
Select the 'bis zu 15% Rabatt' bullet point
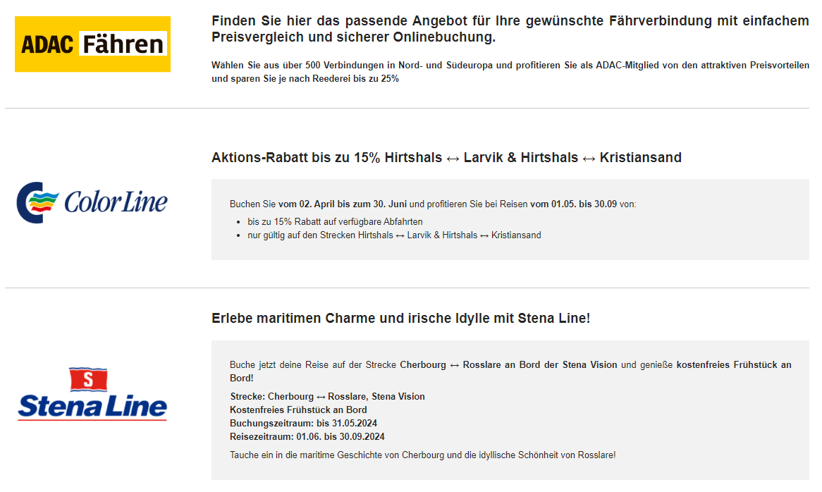tap(335, 221)
